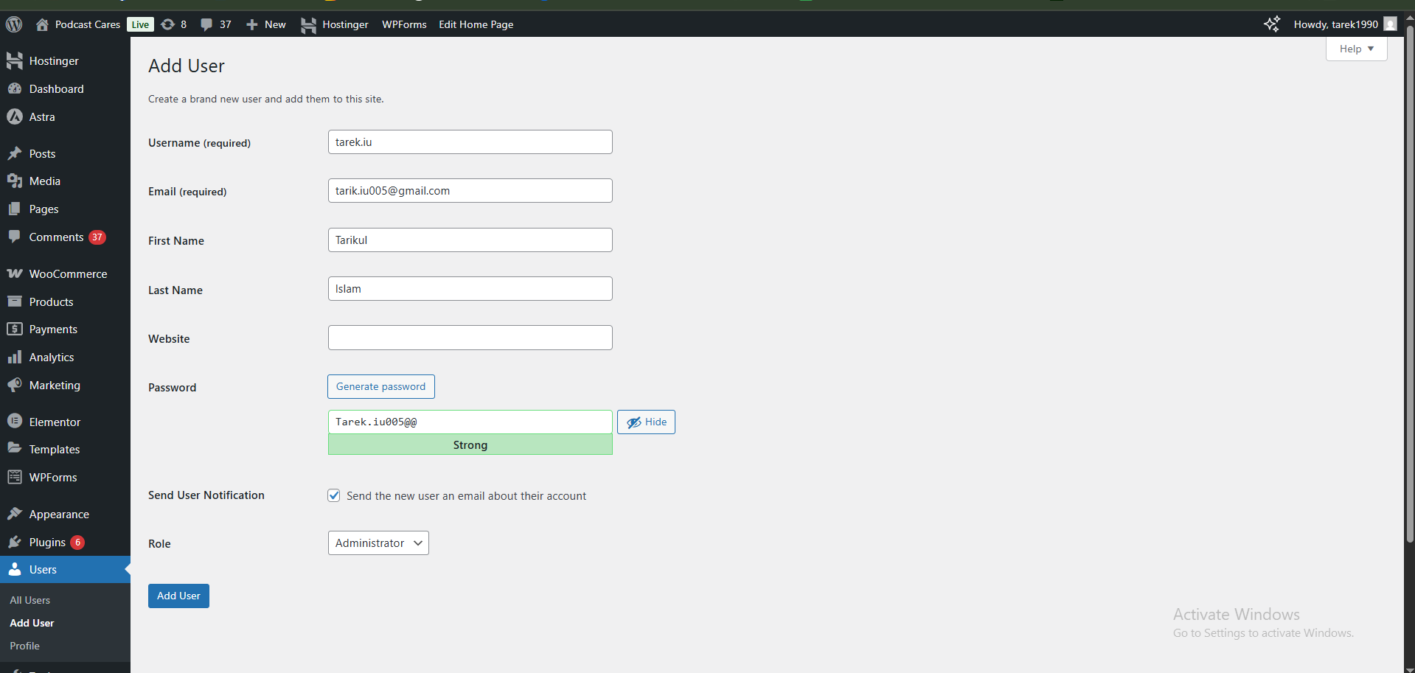Image resolution: width=1415 pixels, height=673 pixels.
Task: Open the New content menu in admin bar
Action: pos(266,24)
